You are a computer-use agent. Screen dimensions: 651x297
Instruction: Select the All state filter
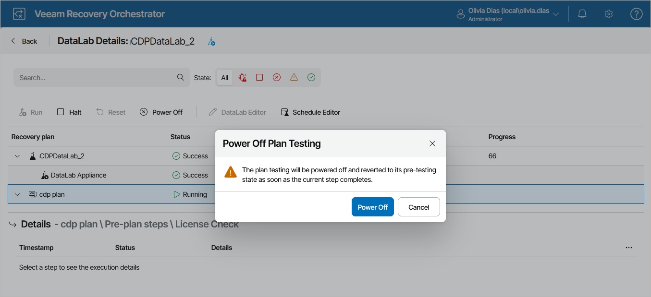coord(224,77)
